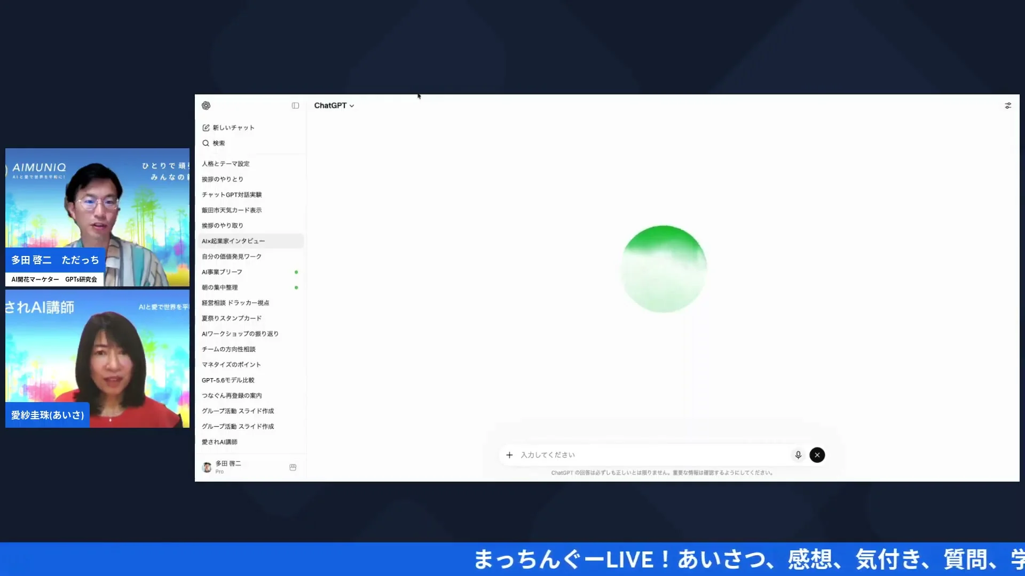Screen dimensions: 1025x576
Task: Open the チャットGPT対話実験 chat
Action: (250, 195)
